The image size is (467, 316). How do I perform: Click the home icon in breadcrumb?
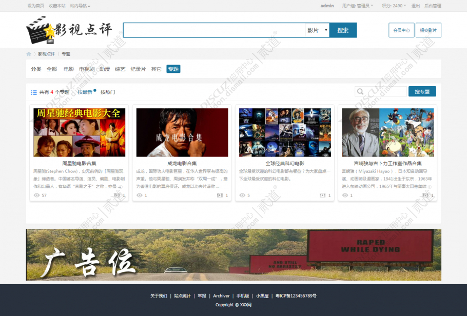[x=29, y=54]
